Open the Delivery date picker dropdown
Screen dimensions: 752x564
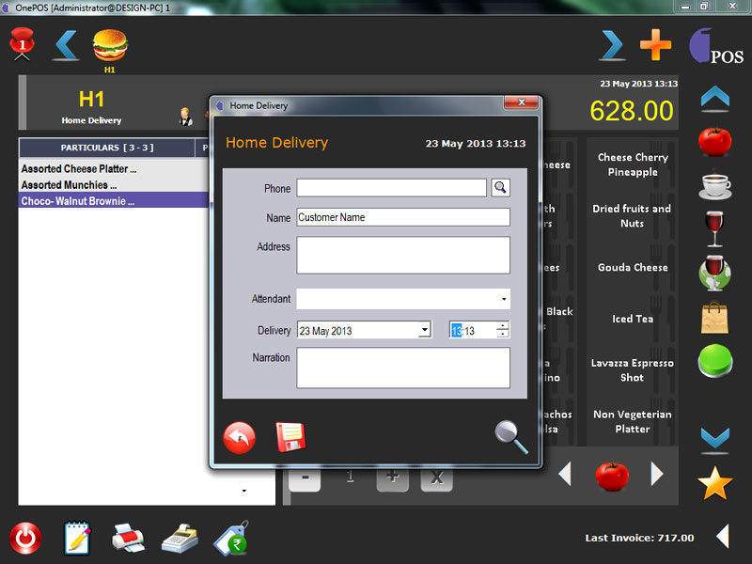click(425, 330)
